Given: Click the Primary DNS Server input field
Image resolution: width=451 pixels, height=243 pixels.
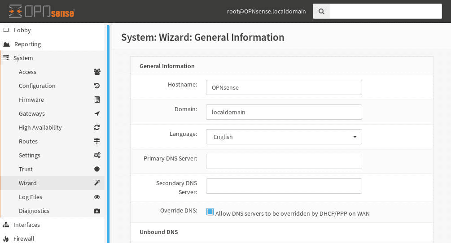Looking at the screenshot, I should click(284, 161).
